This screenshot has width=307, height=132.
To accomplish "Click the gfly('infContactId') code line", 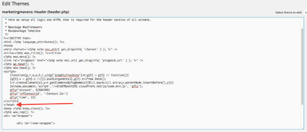I will pos(39,93).
